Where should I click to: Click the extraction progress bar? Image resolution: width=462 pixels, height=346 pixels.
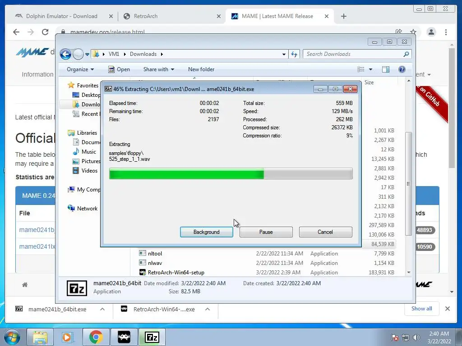[x=231, y=173]
